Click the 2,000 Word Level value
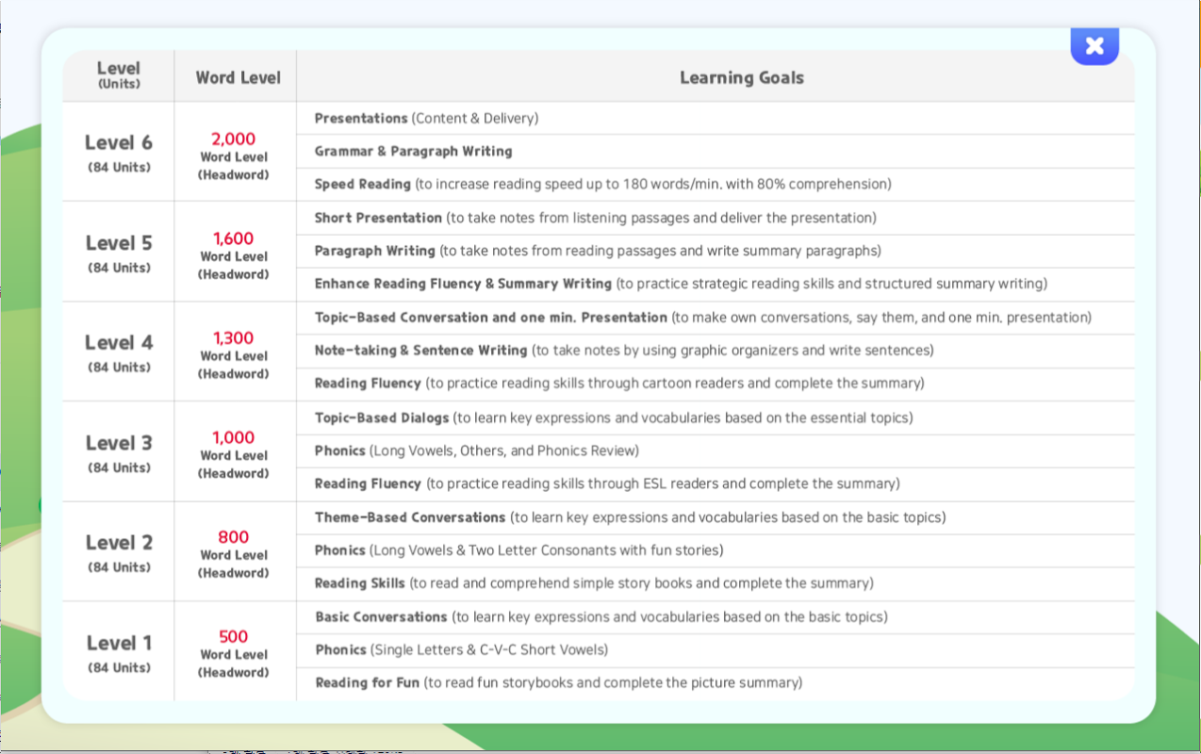Viewport: 1201px width, 754px height. (x=234, y=139)
